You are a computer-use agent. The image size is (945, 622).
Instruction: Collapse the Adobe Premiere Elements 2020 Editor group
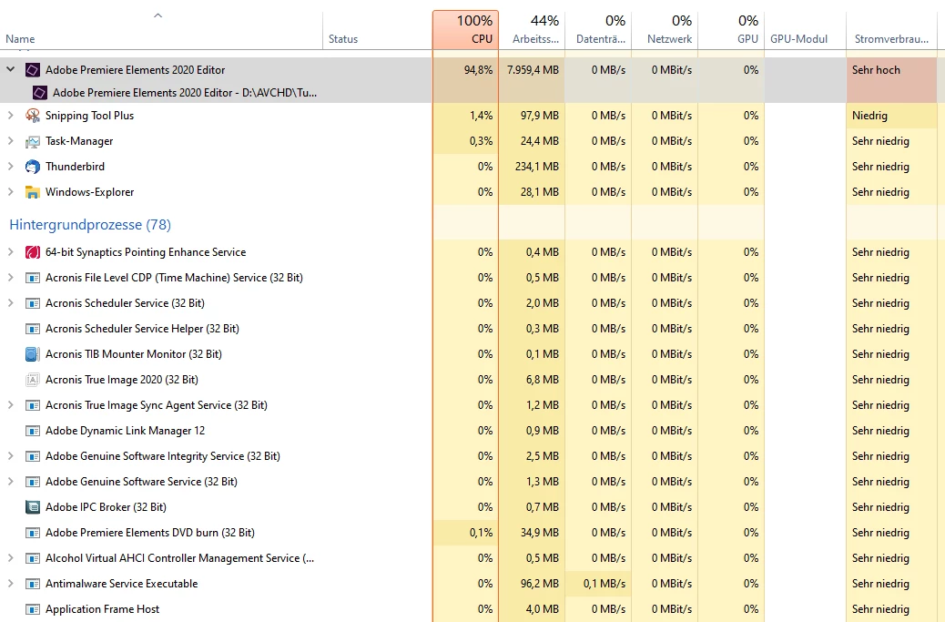[x=10, y=69]
